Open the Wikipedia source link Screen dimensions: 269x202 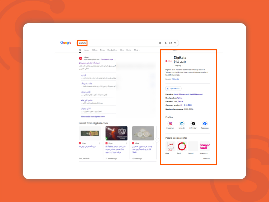coord(175,79)
